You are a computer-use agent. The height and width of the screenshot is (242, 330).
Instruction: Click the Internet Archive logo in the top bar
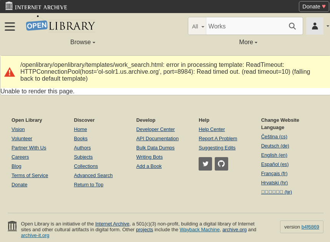coord(36,6)
